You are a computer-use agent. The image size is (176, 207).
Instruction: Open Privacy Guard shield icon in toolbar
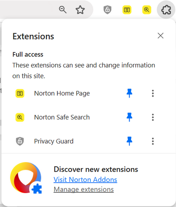107,10
